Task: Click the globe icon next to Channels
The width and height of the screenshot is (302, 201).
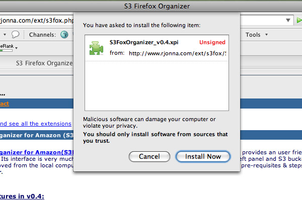Action: [64, 35]
